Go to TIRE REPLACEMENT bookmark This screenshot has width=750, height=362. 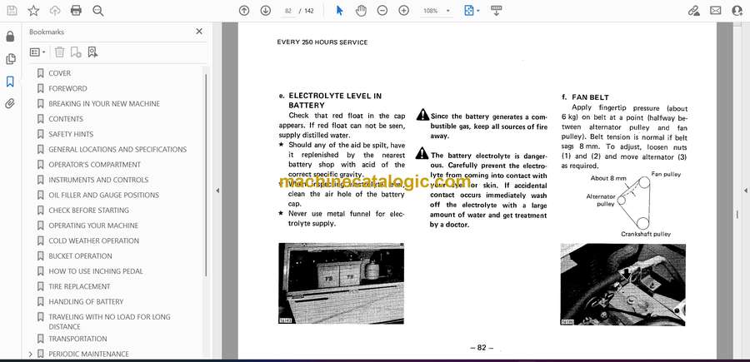pos(79,286)
